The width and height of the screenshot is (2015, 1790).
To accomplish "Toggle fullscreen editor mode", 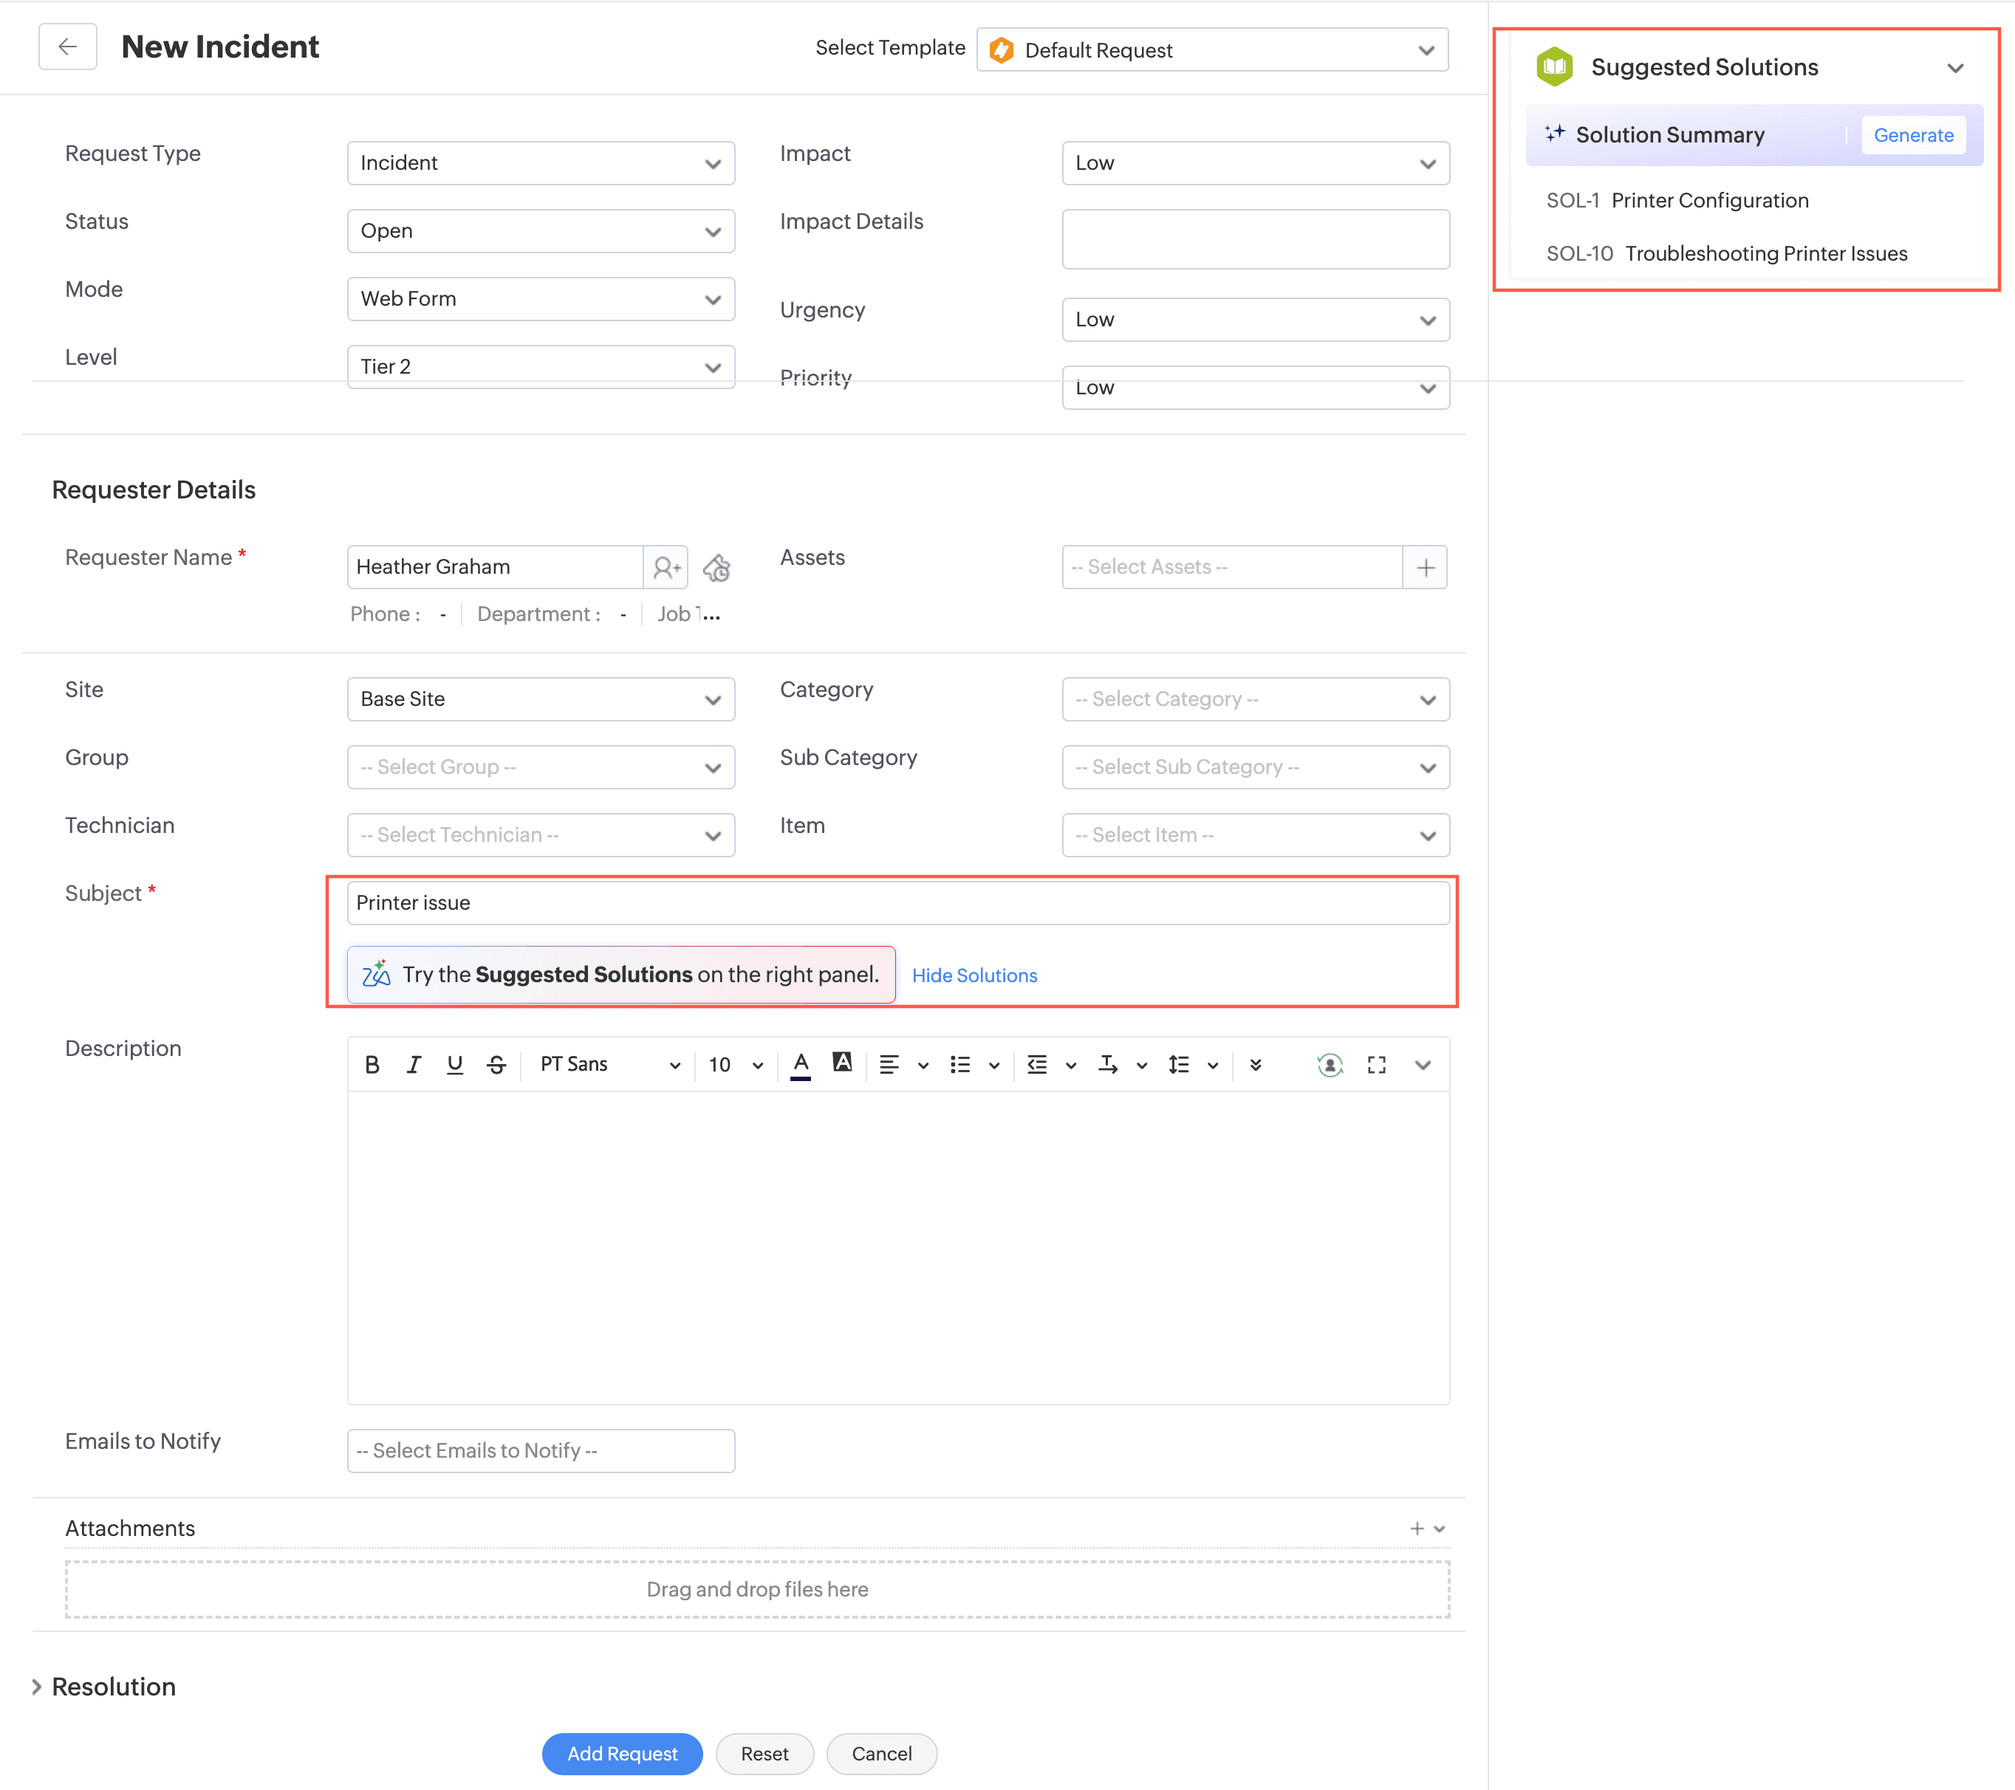I will [1376, 1065].
